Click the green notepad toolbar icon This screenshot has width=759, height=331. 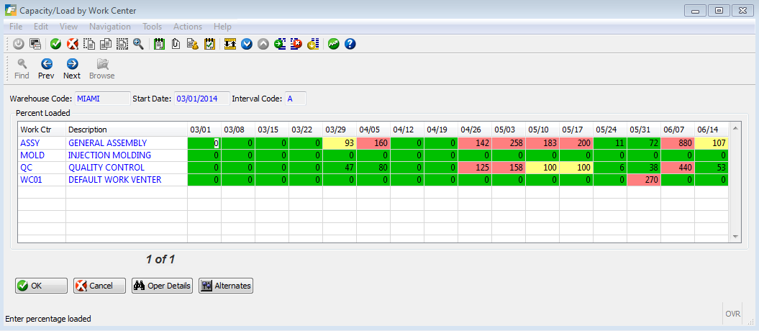point(158,44)
